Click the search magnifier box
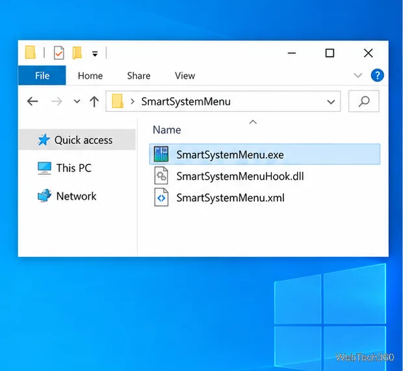Viewport: 403px width, 371px height. coord(364,101)
